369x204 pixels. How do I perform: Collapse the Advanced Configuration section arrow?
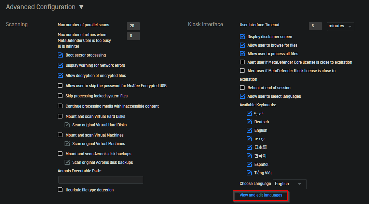point(81,7)
